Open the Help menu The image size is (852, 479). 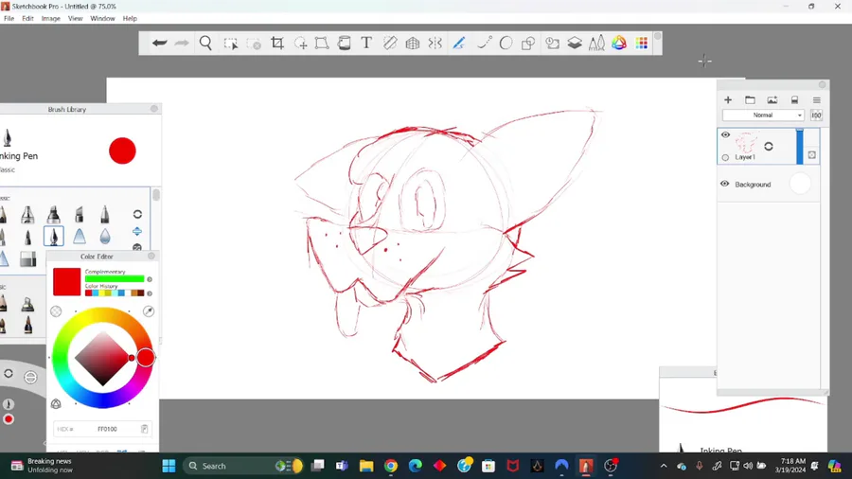(x=130, y=19)
